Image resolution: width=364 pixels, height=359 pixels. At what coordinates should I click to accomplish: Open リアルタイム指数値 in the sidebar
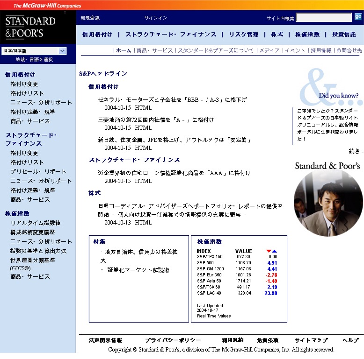coord(36,223)
